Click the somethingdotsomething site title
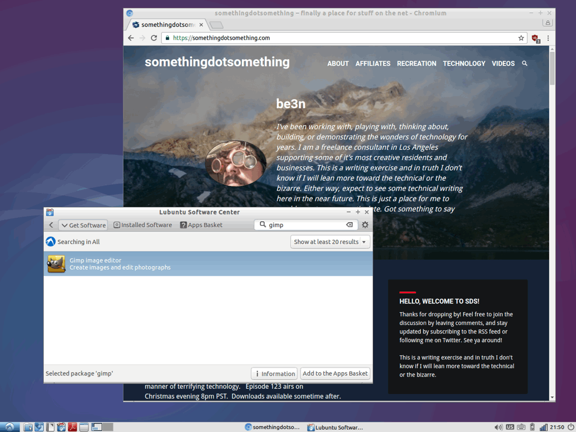Viewport: 576px width, 432px height. pos(217,62)
